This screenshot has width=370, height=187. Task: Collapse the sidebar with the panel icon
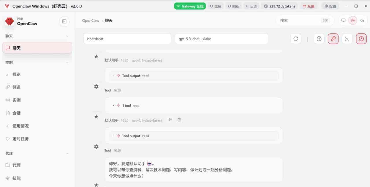tap(64, 21)
